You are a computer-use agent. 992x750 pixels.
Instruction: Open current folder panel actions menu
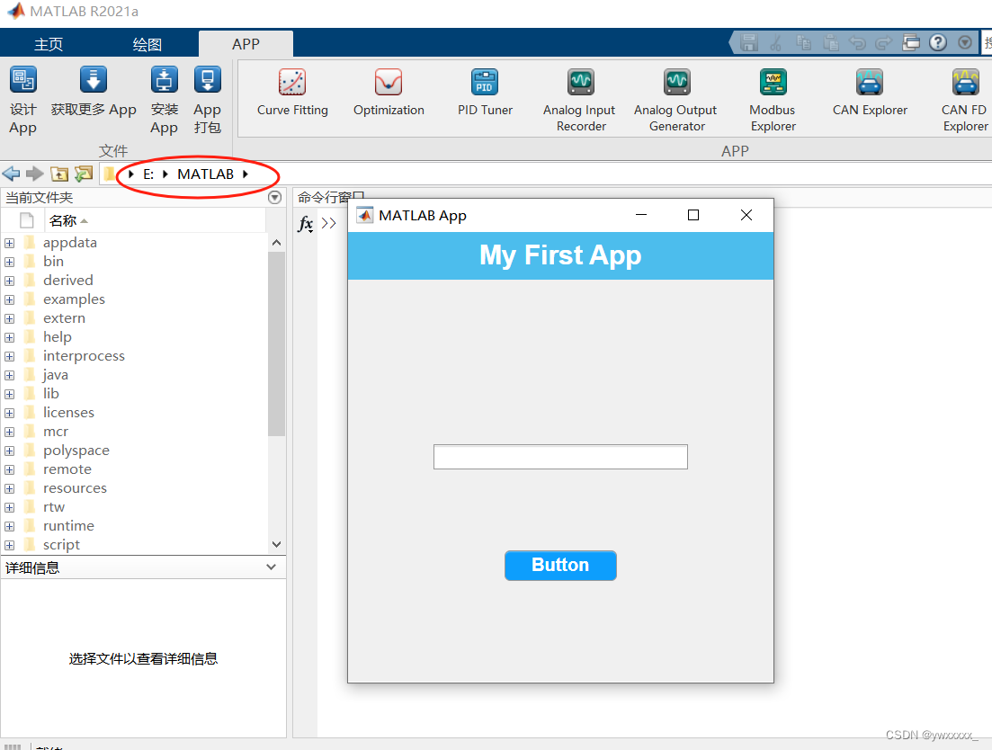(274, 197)
